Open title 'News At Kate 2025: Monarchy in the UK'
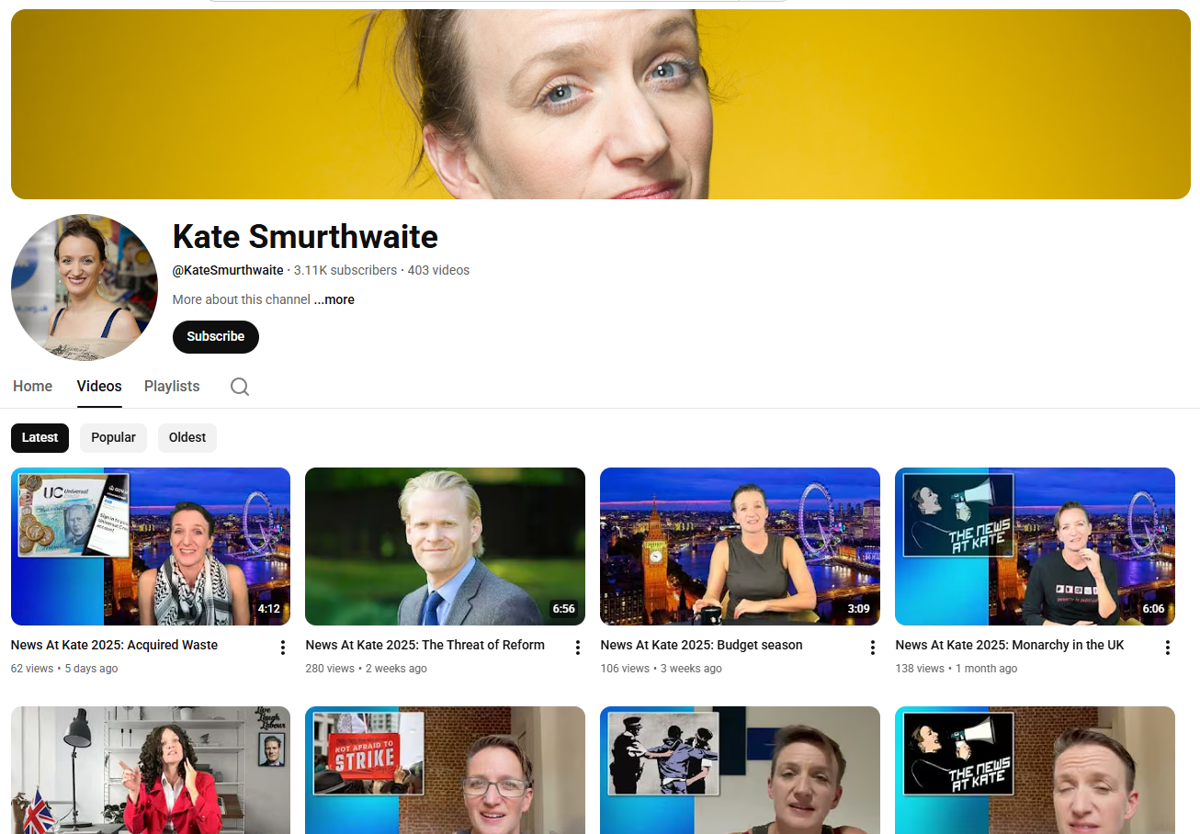Screen dimensions: 1200x834 1010,645
